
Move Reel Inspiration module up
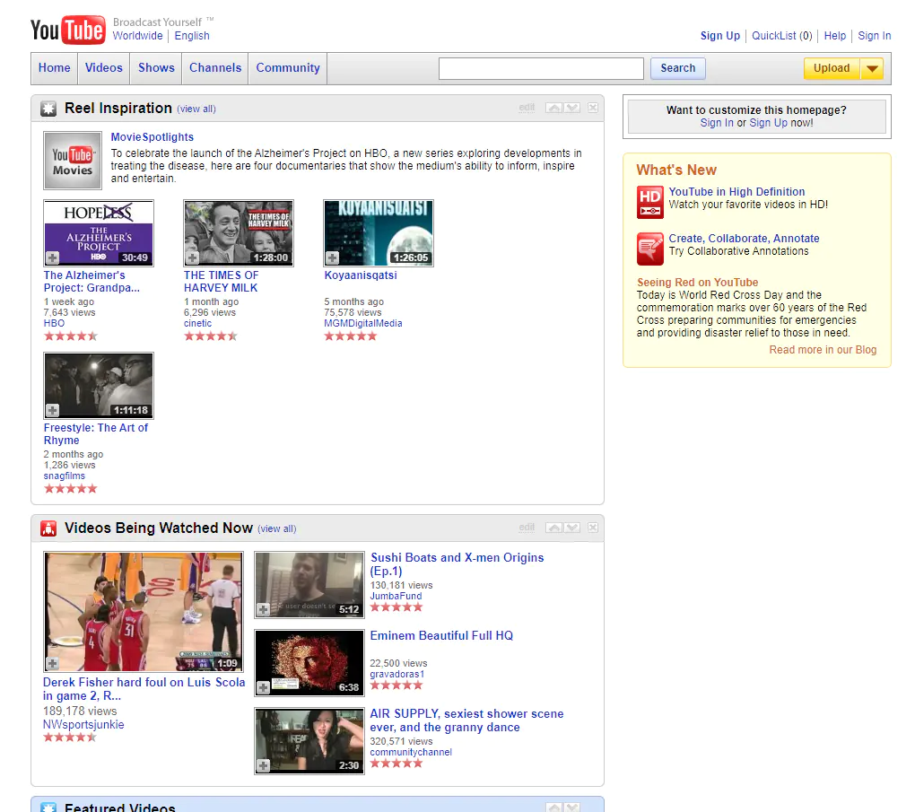pos(554,108)
